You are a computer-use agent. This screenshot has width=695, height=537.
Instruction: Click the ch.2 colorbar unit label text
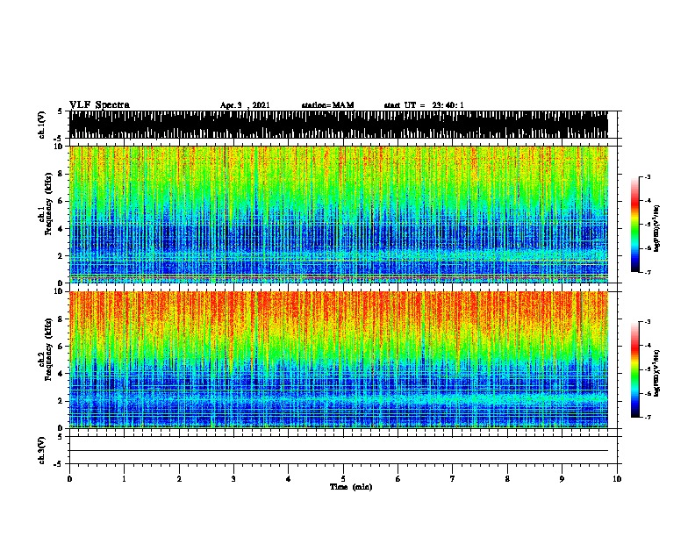click(656, 373)
